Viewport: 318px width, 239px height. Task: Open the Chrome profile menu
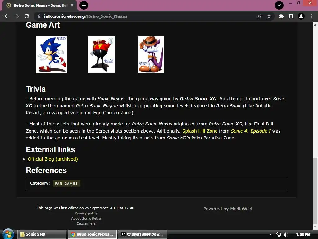coord(301,16)
